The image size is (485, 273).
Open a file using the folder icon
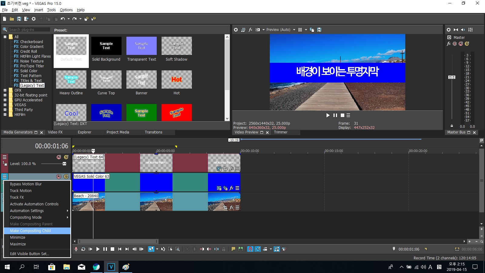12,19
